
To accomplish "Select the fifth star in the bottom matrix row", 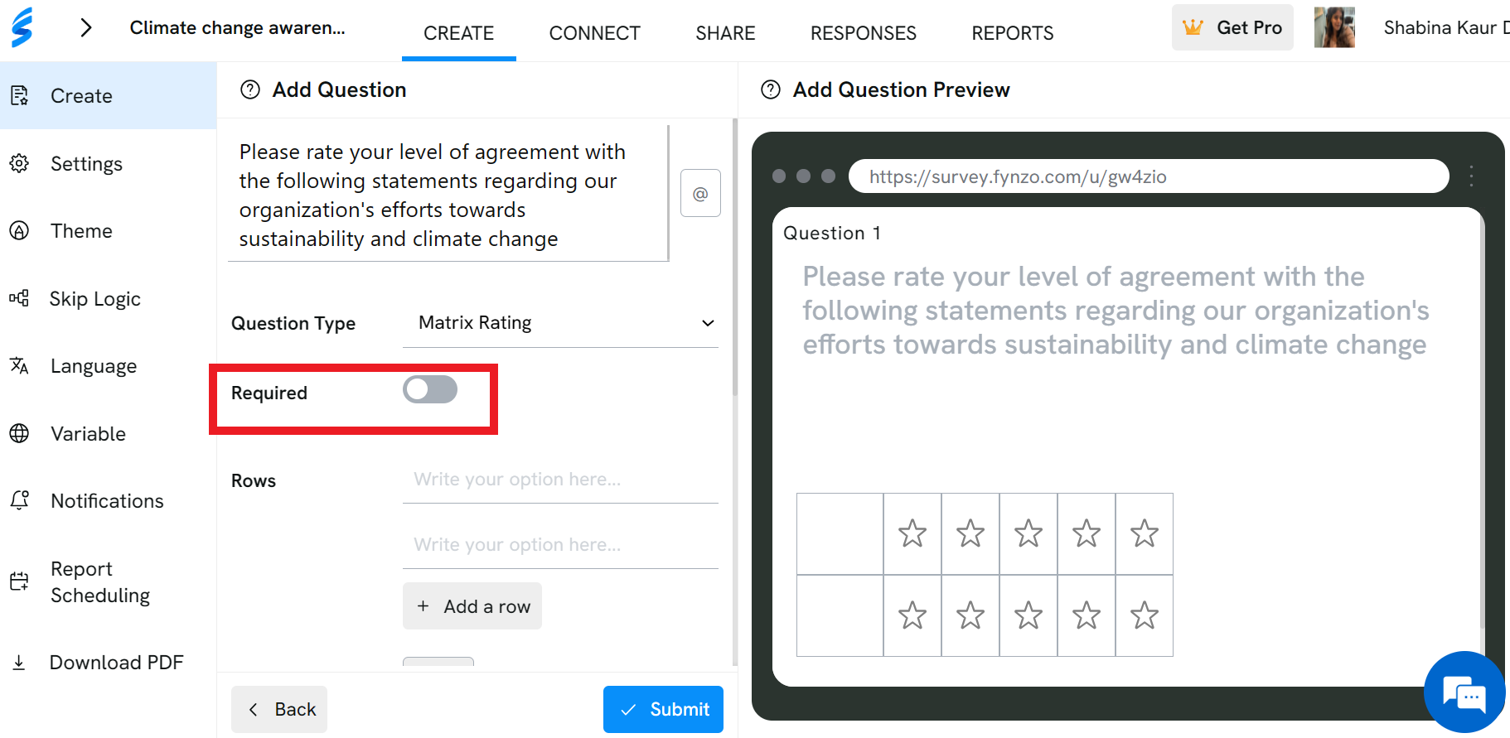I will click(x=1145, y=615).
